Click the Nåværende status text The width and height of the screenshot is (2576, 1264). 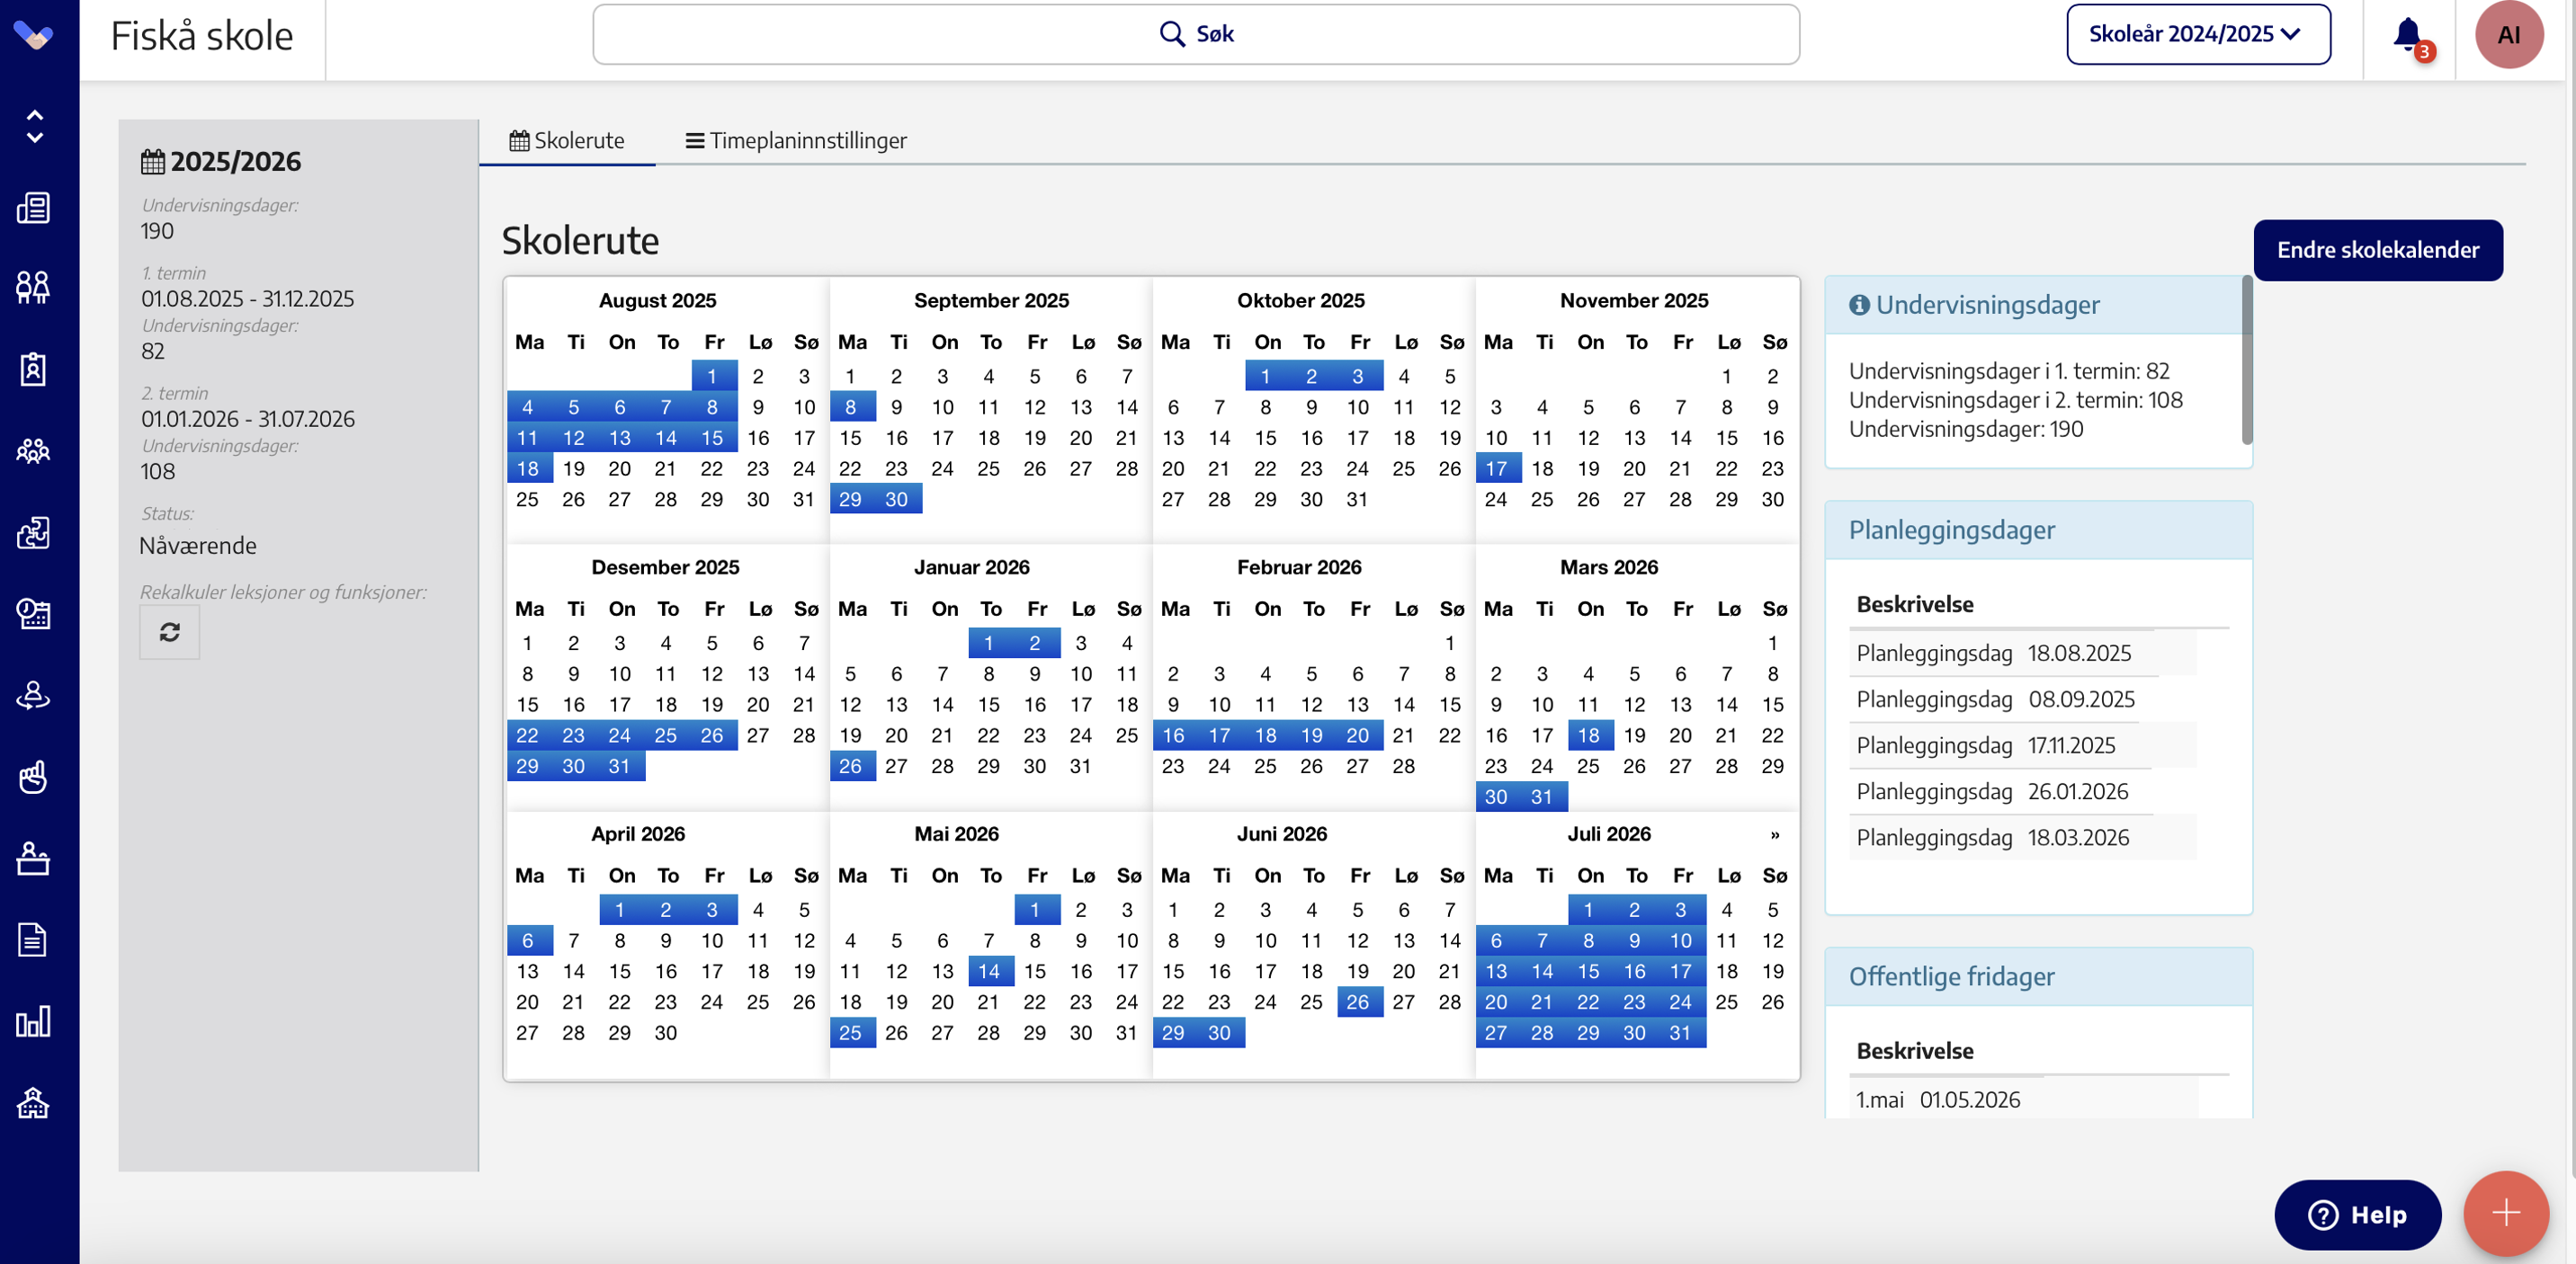coord(198,546)
